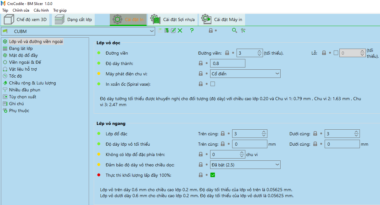Screen dimensions: 380x205
Task: Click the Độ dày thành input field
Action: pyautogui.click(x=227, y=63)
